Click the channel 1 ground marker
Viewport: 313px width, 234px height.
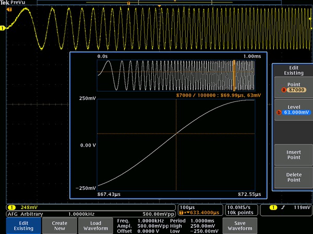tap(3, 28)
